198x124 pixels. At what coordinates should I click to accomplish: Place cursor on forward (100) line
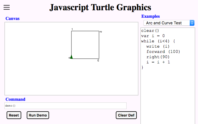163,51
